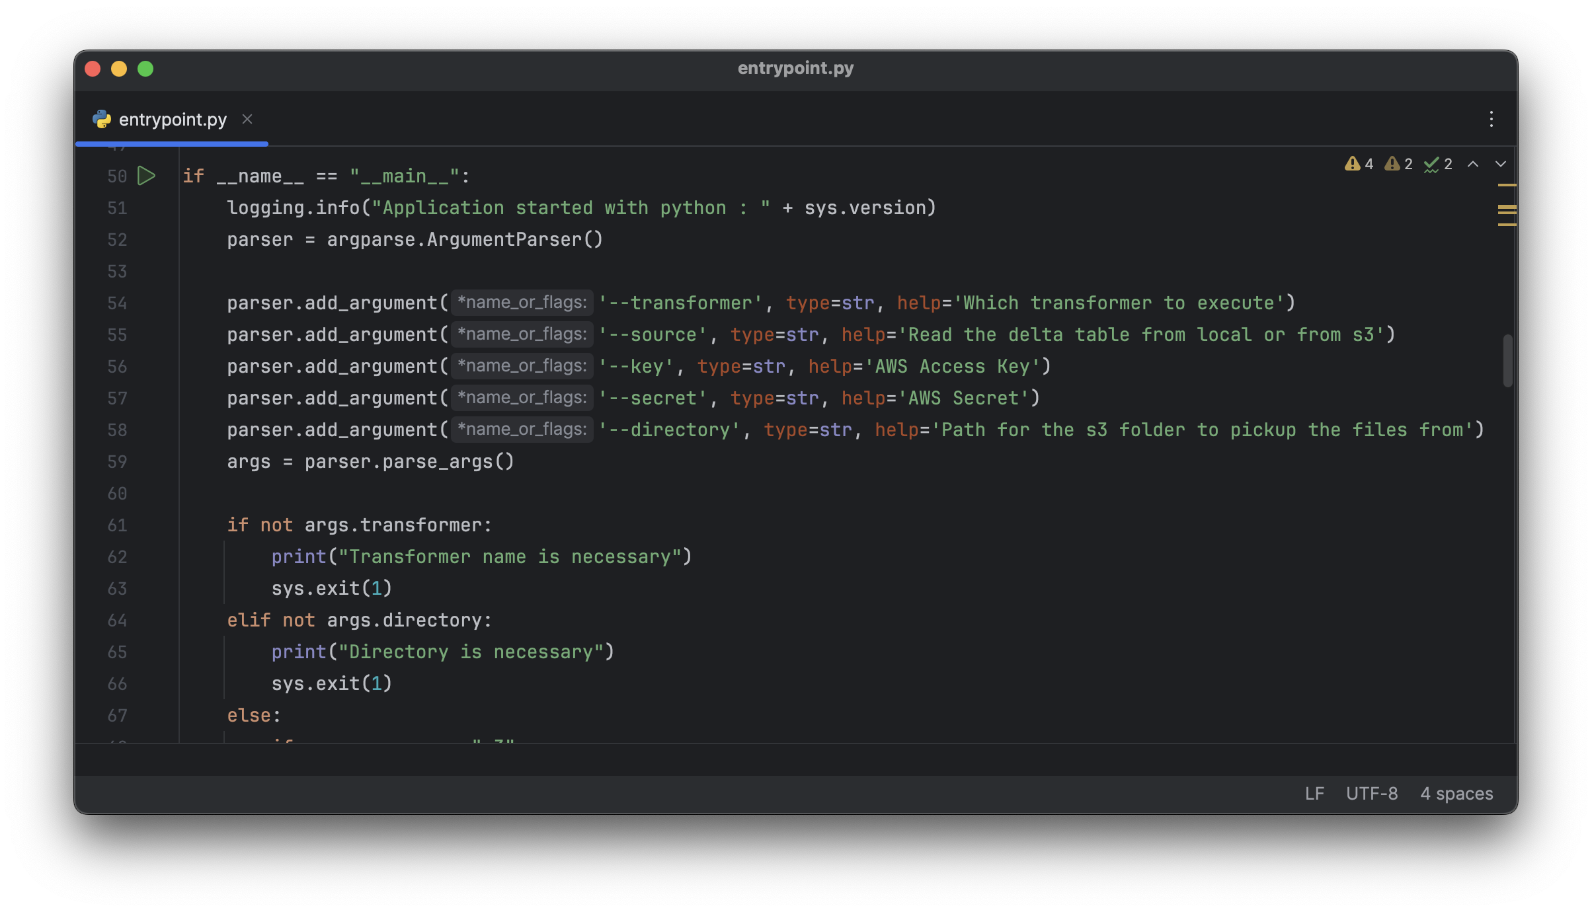The width and height of the screenshot is (1592, 912).
Task: Click the '--transformer' string on line 54
Action: [680, 303]
